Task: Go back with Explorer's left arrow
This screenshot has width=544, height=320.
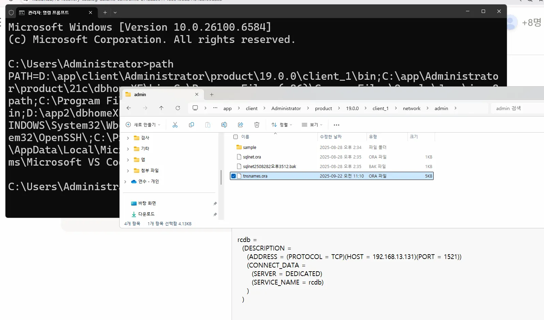Action: click(129, 108)
